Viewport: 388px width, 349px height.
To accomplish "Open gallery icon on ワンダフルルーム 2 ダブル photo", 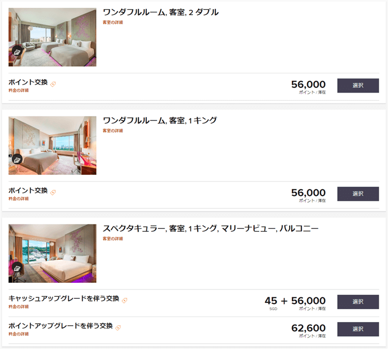I will tap(17, 52).
